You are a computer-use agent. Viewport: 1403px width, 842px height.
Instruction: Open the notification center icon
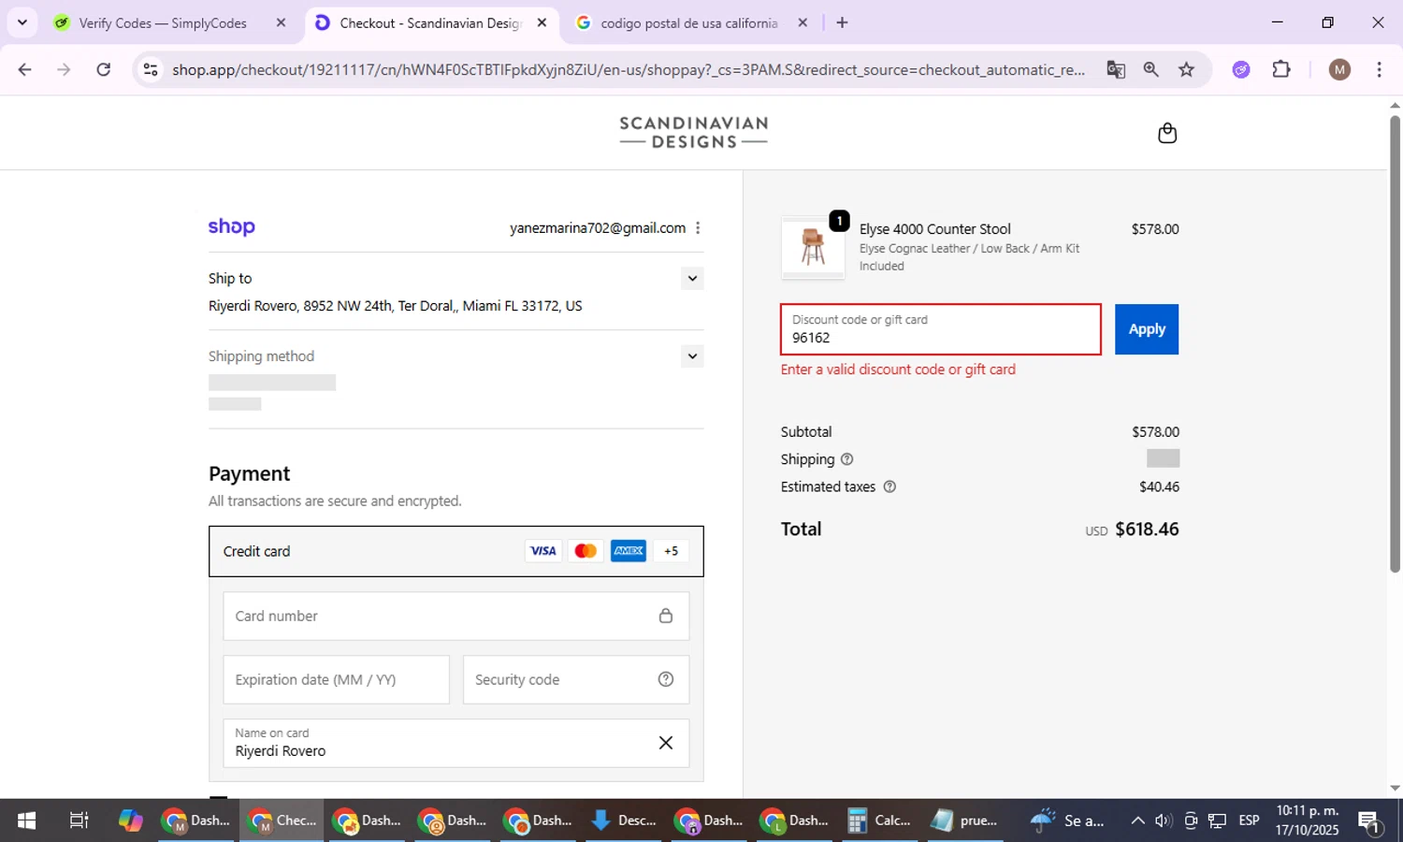click(1370, 821)
